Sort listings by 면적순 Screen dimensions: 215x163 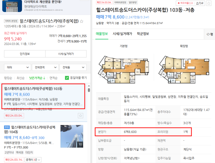click(x=53, y=78)
